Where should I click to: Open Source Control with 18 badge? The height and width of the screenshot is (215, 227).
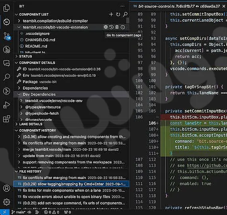pos(7,36)
